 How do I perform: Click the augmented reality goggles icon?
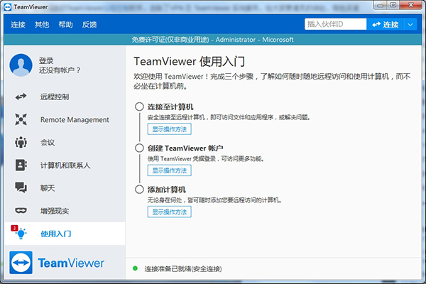click(x=21, y=211)
